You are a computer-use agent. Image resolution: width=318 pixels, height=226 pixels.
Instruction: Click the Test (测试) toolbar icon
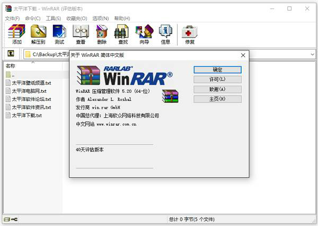pyautogui.click(x=59, y=34)
